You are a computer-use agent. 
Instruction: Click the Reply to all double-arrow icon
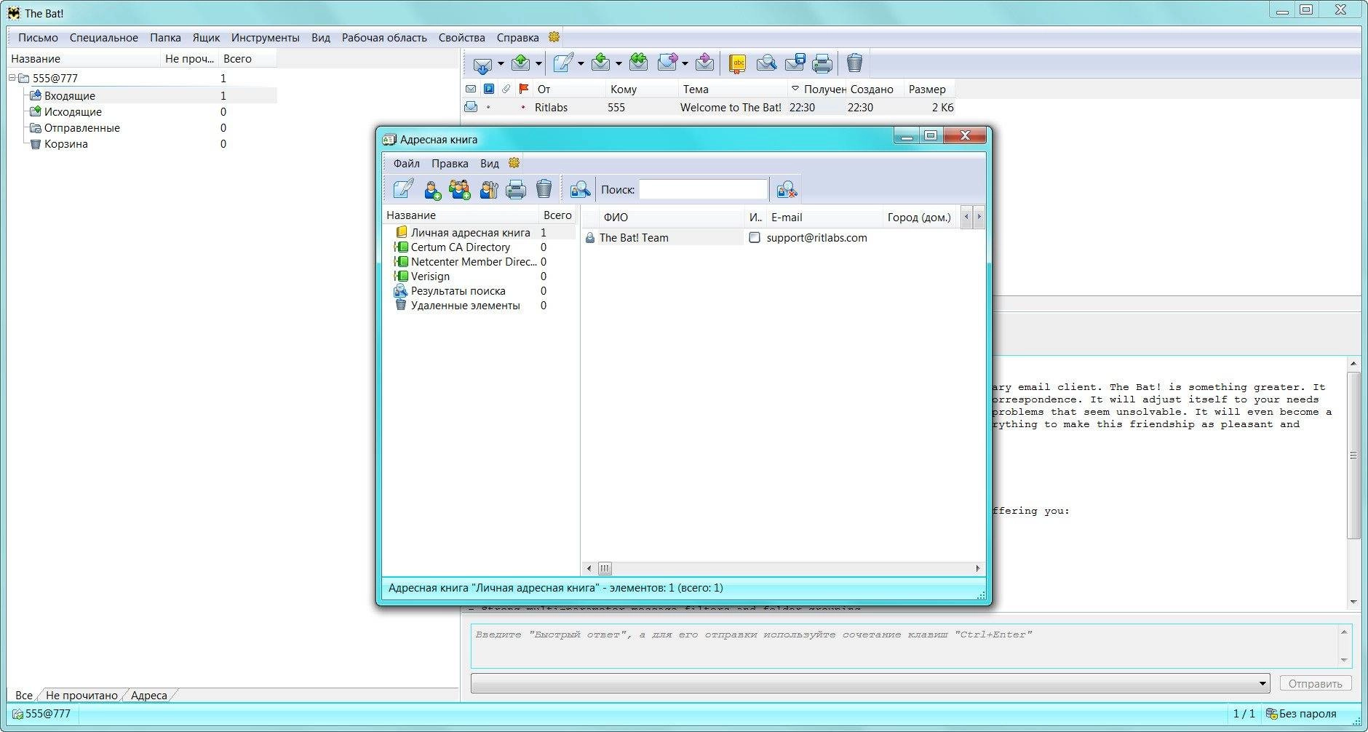pos(639,63)
